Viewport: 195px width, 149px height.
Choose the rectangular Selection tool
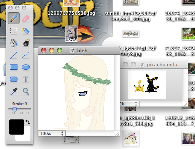[x=14, y=30]
